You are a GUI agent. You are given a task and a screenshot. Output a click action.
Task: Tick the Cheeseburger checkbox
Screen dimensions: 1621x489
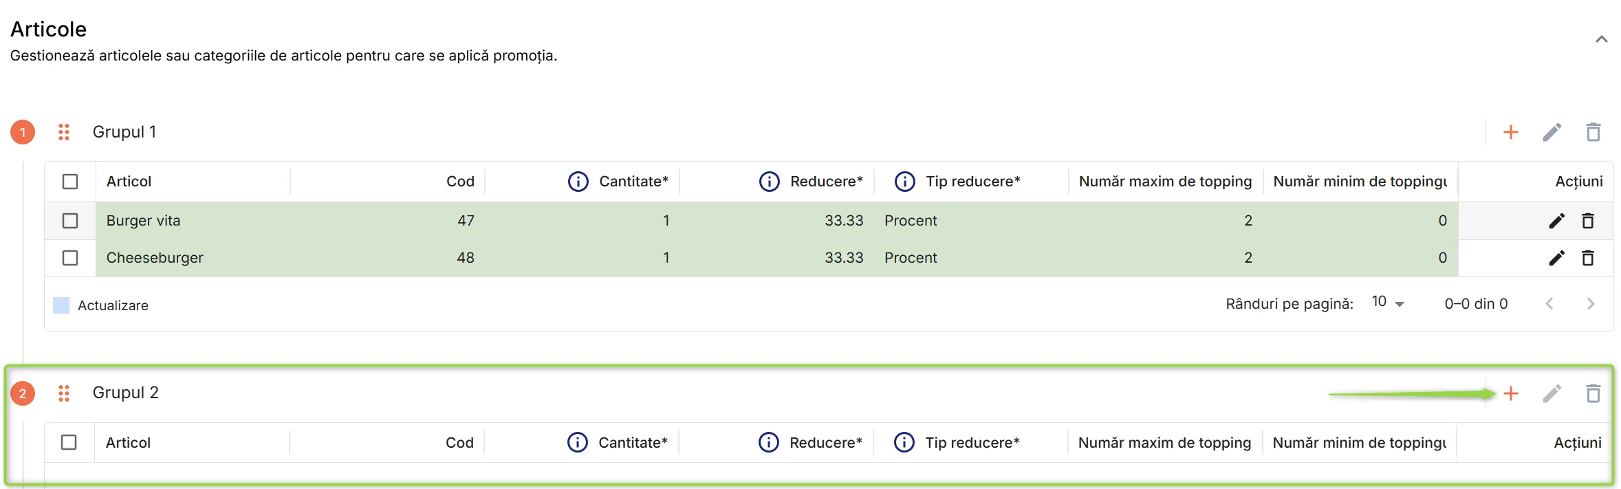tap(70, 258)
